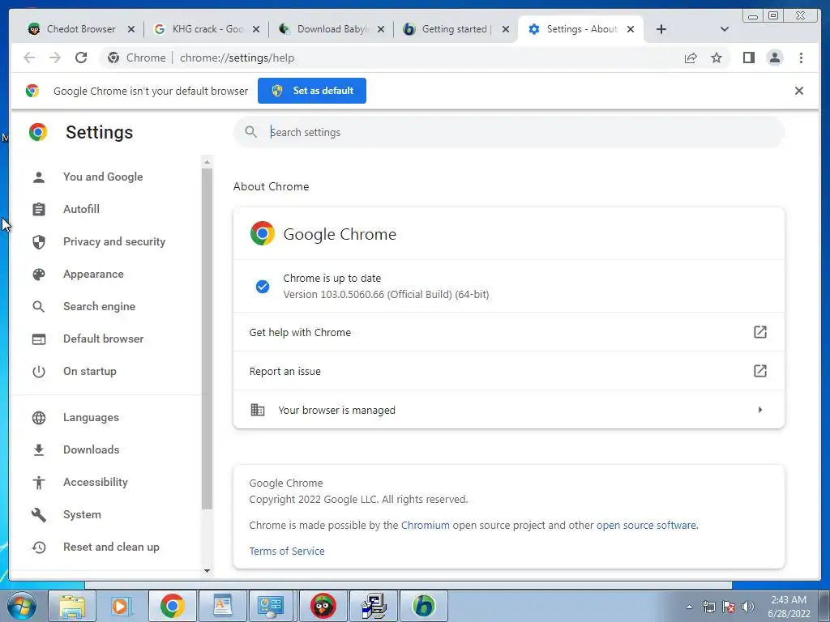Open Search engine settings
The width and height of the screenshot is (830, 622).
[99, 306]
